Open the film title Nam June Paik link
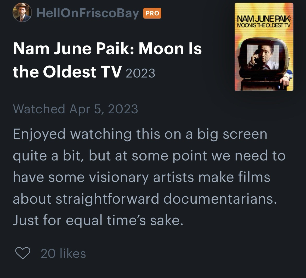Screen dimensions: 306x278 pyautogui.click(x=107, y=49)
